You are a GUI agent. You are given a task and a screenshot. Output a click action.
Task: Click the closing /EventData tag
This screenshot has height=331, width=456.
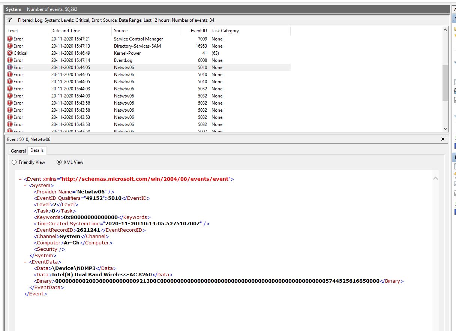click(x=46, y=288)
